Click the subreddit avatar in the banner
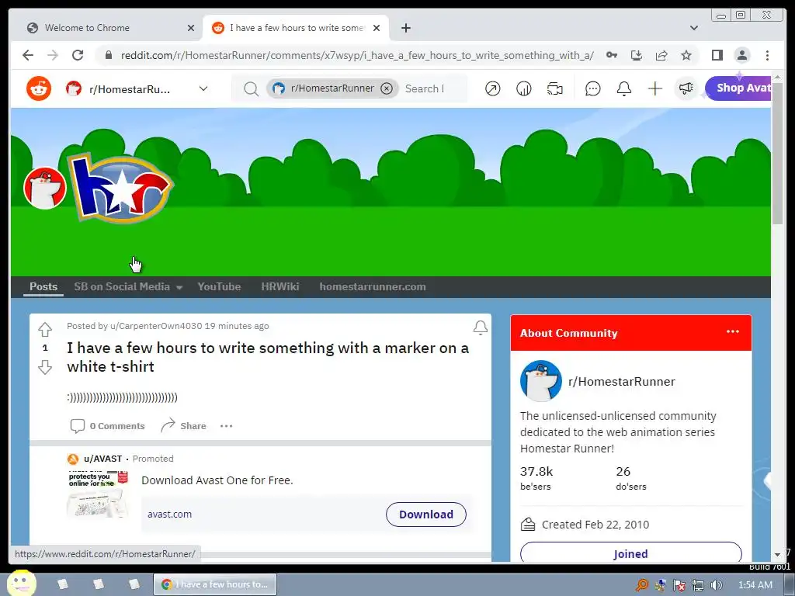Screen dimensions: 795x596 click(44, 188)
